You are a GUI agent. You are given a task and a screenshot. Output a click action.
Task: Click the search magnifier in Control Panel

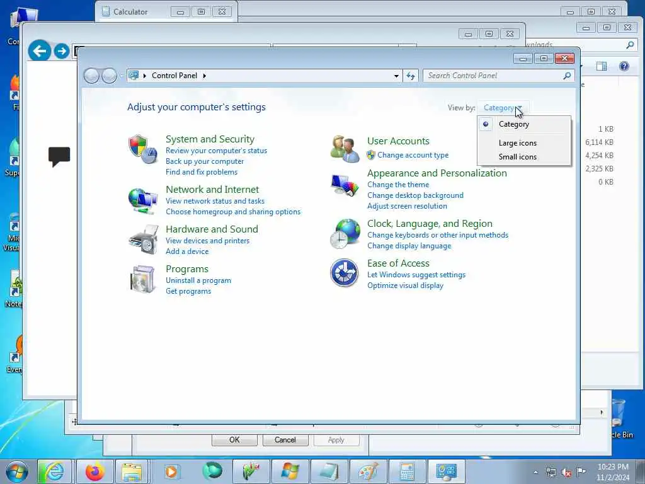(x=567, y=76)
